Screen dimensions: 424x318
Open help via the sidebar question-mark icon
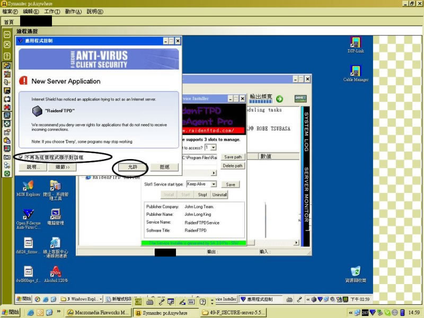(x=7, y=56)
